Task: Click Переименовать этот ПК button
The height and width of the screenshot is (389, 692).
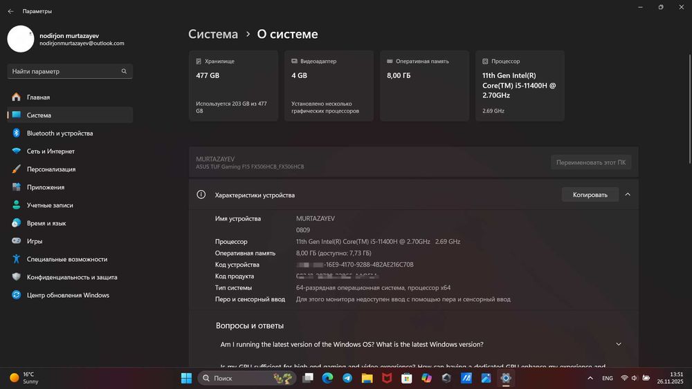Action: (x=591, y=162)
